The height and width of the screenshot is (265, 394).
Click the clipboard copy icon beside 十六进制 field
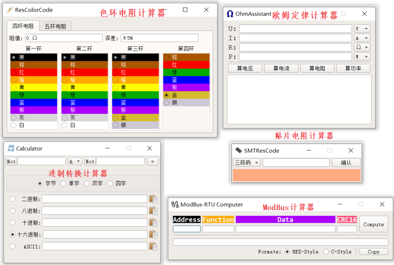(x=154, y=234)
